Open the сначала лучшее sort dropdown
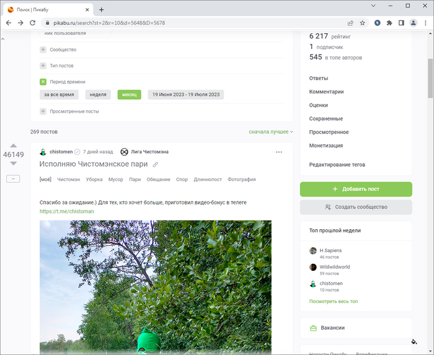 coord(271,132)
